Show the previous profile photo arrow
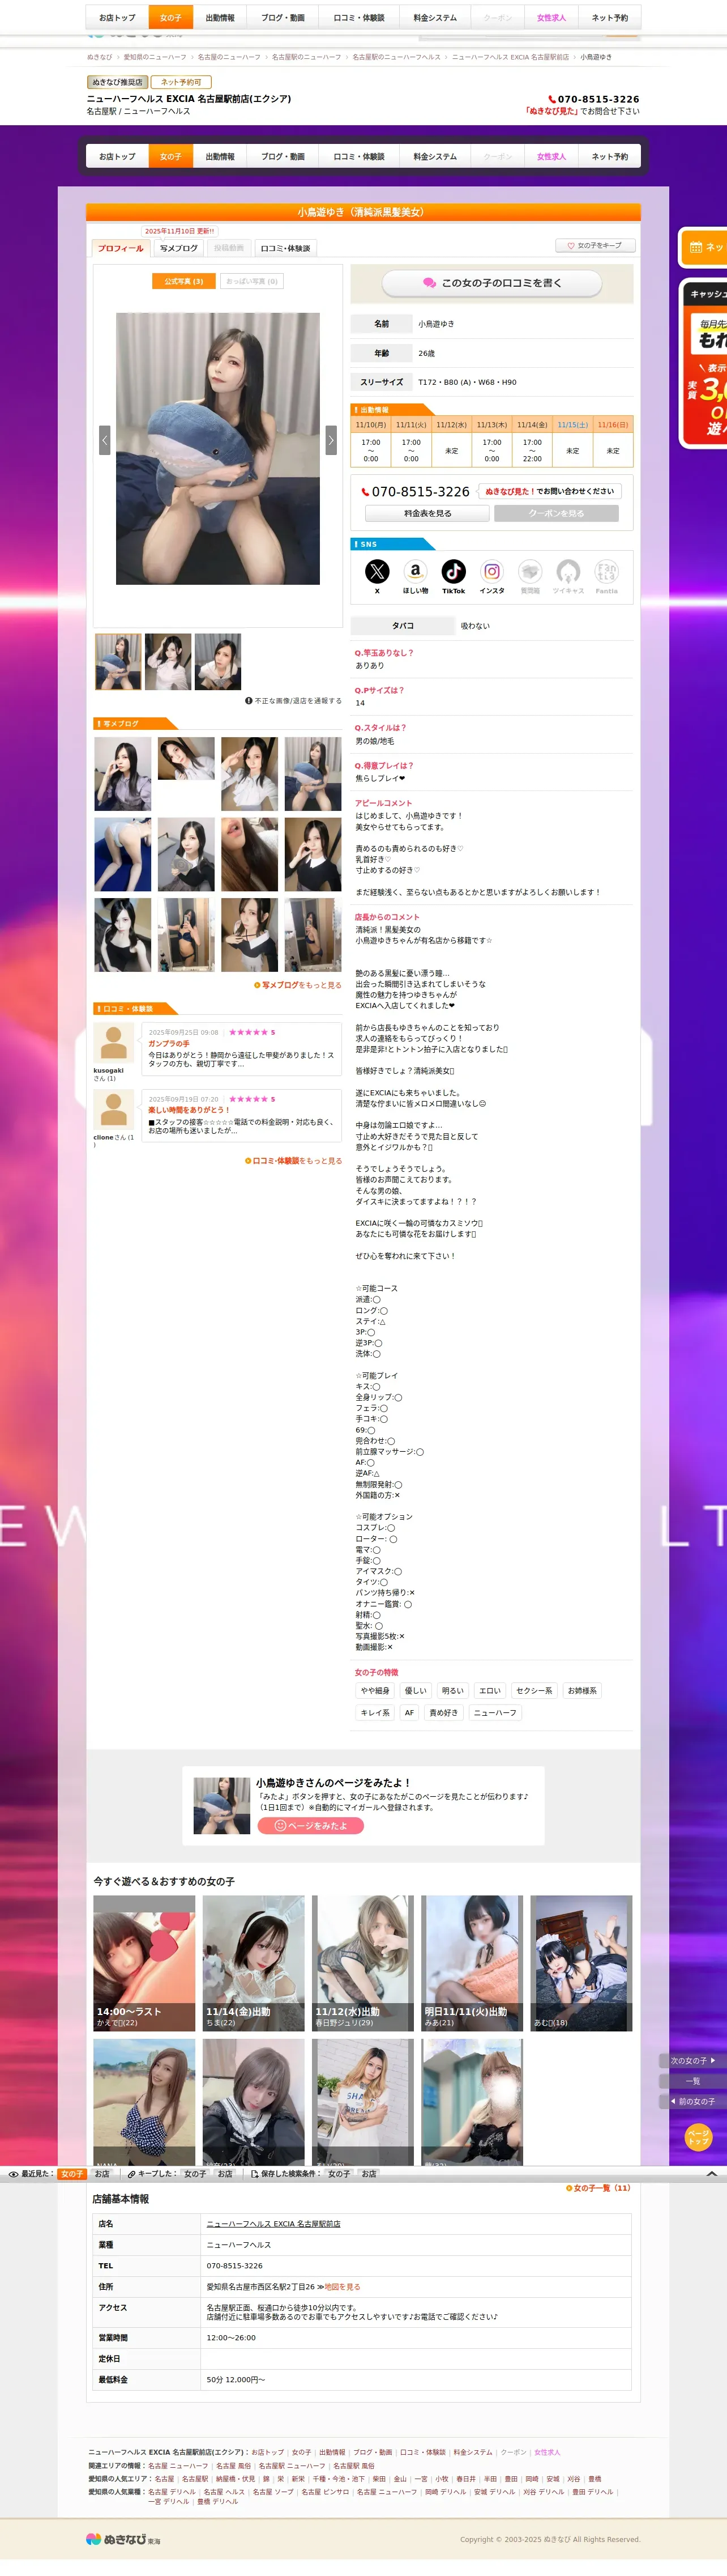This screenshot has width=727, height=2576. click(x=104, y=440)
